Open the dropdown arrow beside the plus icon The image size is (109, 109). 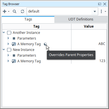(x=9, y=11)
